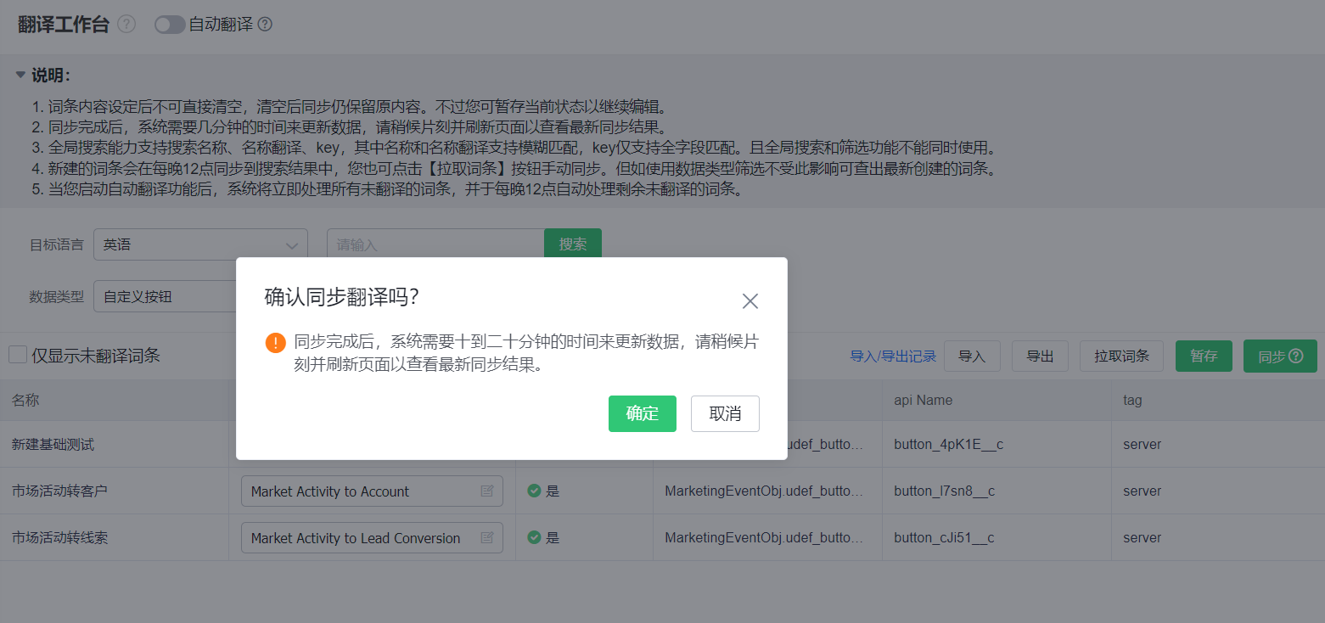
Task: Click server tag in 新建基础测试 row
Action: point(1142,444)
